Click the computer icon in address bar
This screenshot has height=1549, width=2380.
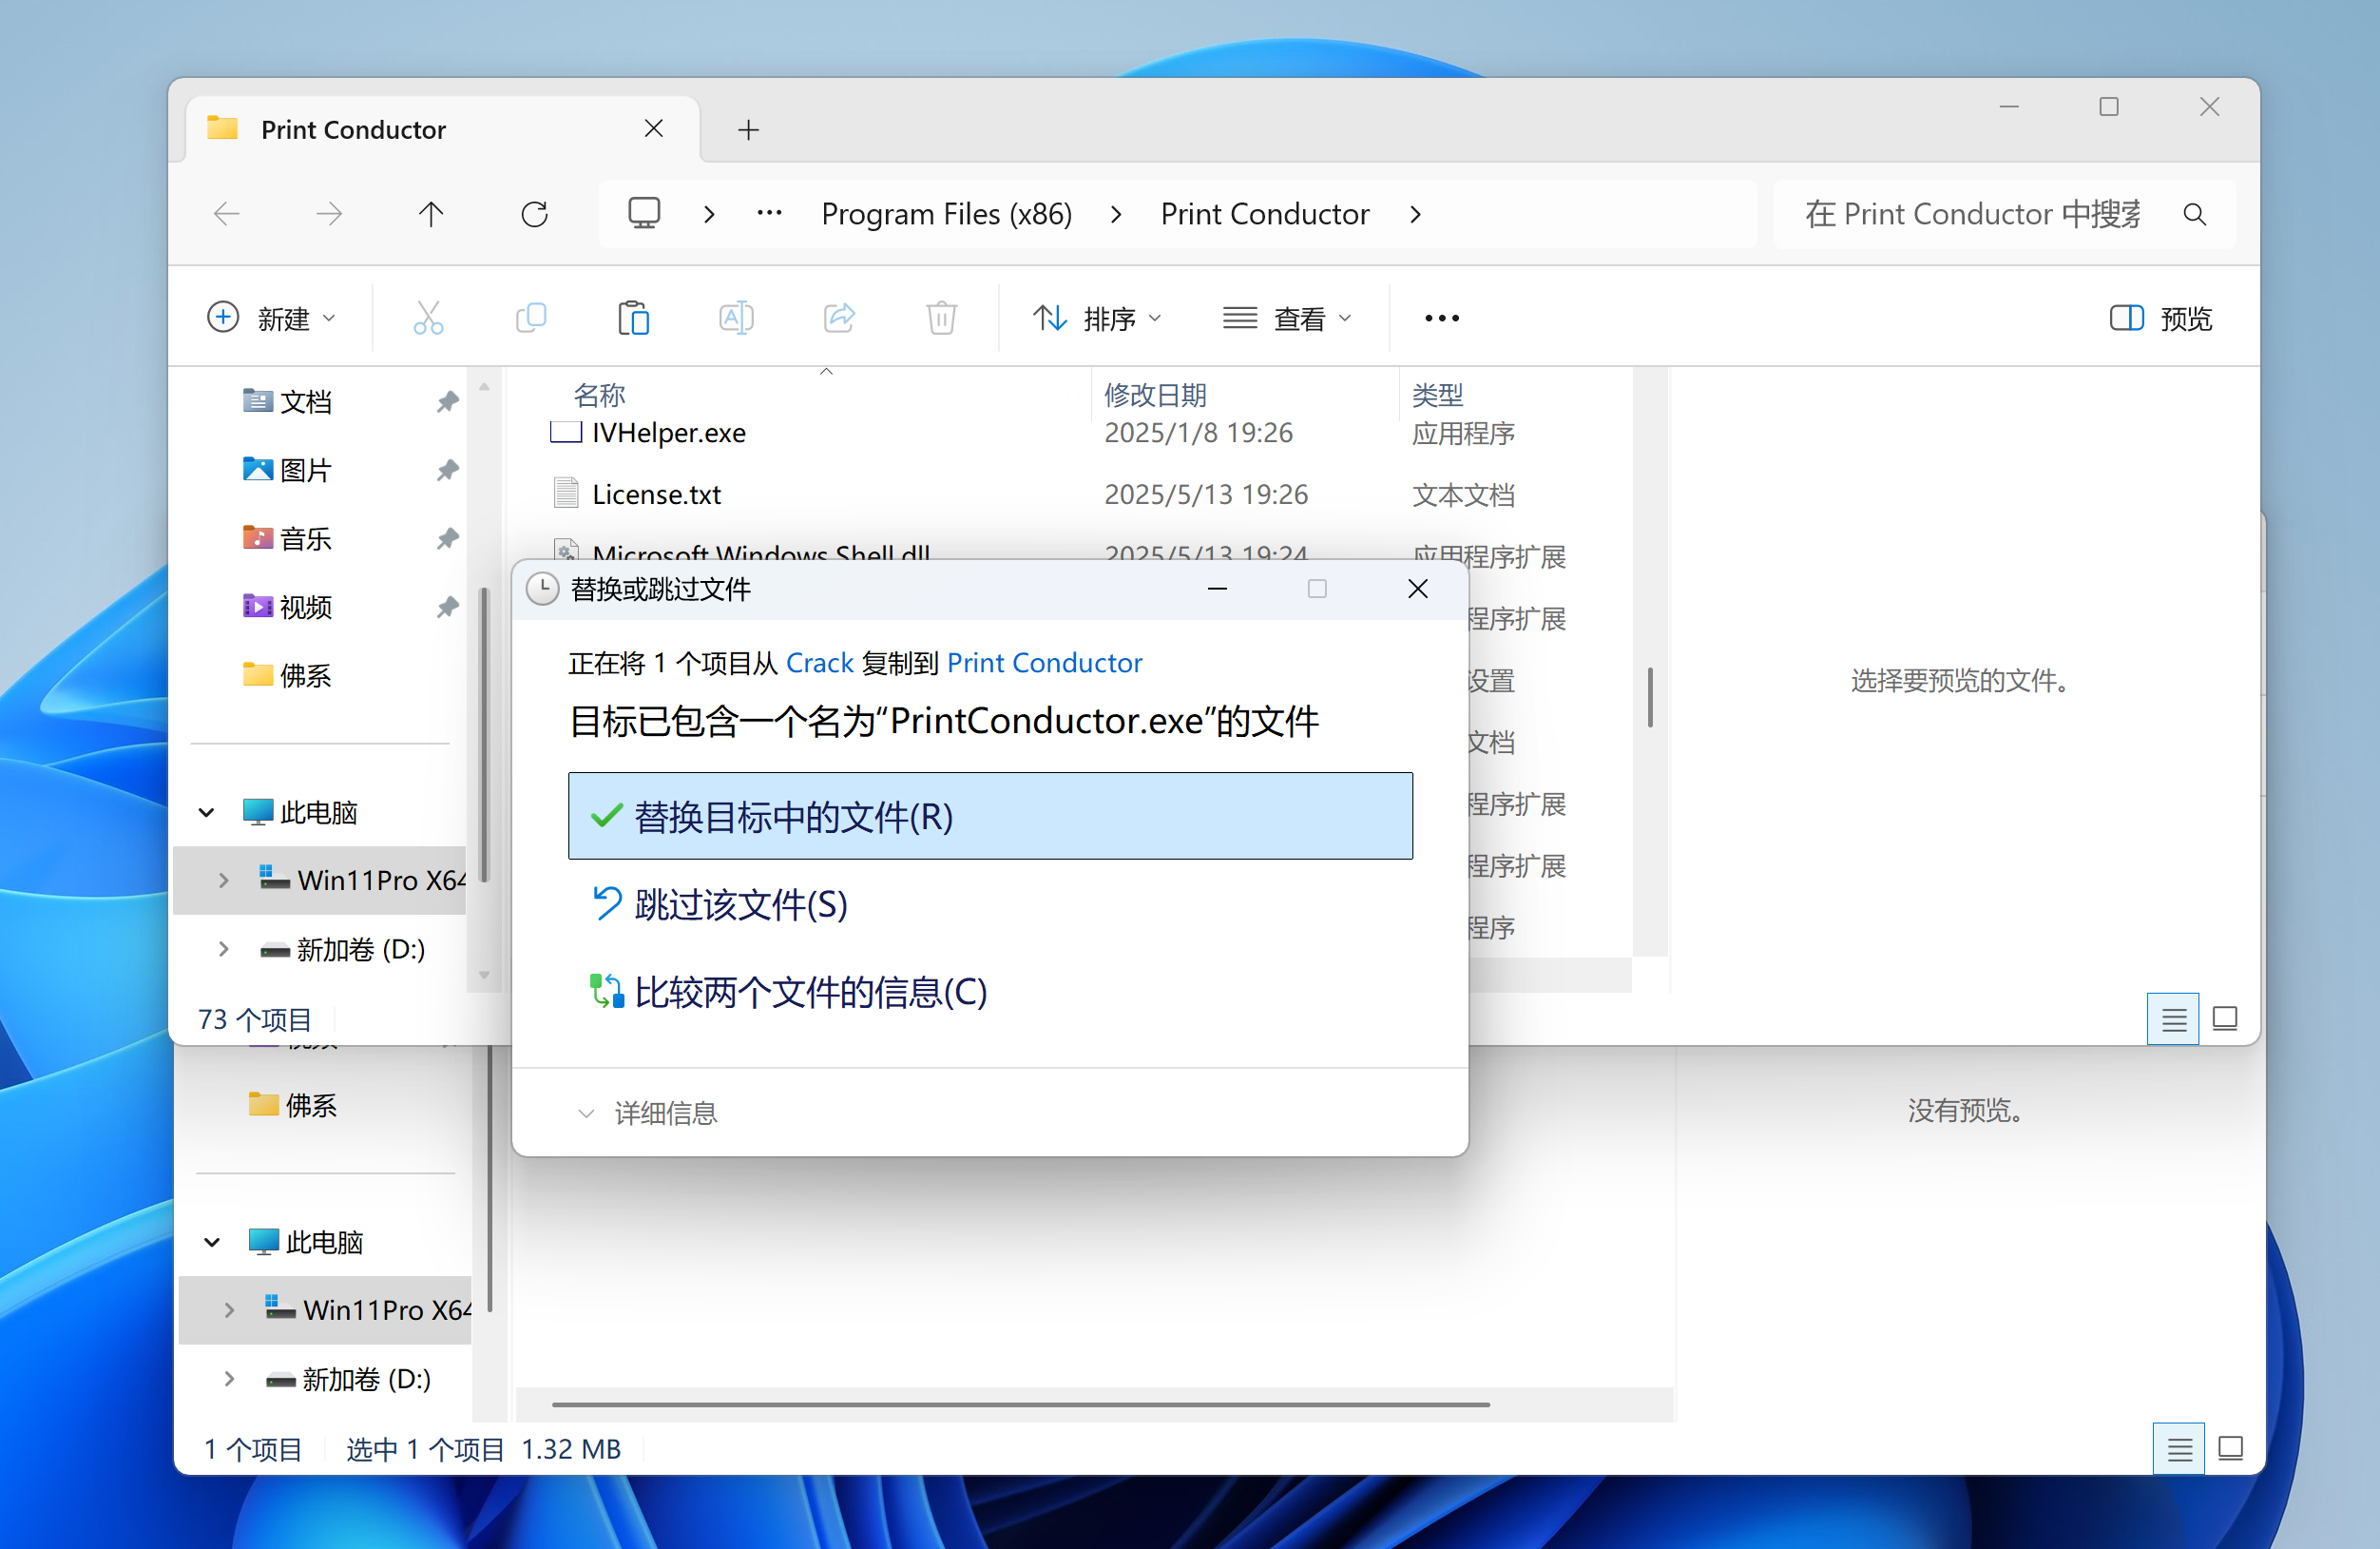644,214
